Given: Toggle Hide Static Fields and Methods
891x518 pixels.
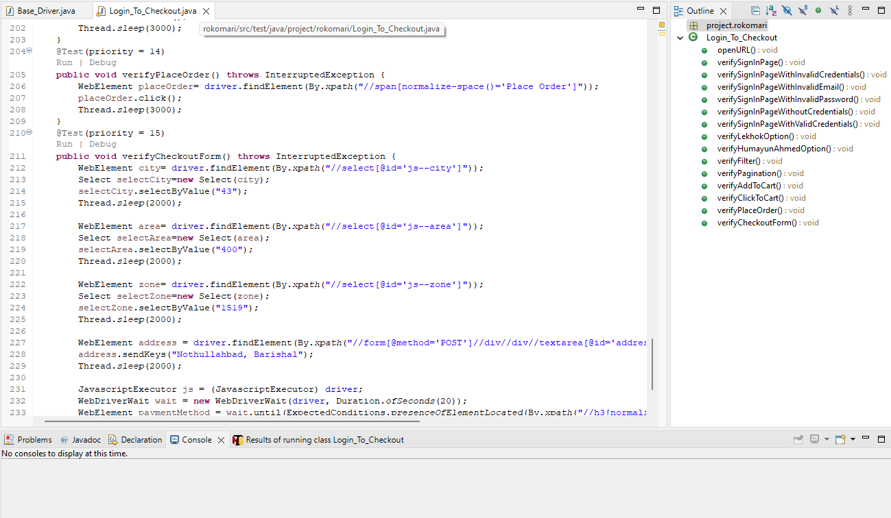Looking at the screenshot, I should pos(803,11).
